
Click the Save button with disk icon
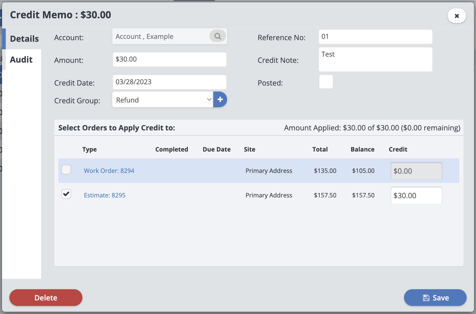pyautogui.click(x=435, y=298)
